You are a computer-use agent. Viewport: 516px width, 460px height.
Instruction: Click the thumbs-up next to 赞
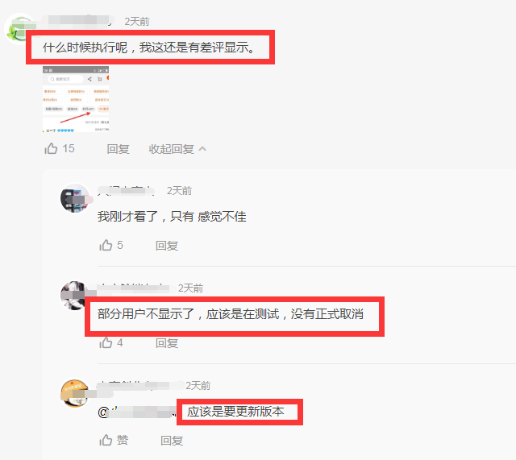click(106, 440)
